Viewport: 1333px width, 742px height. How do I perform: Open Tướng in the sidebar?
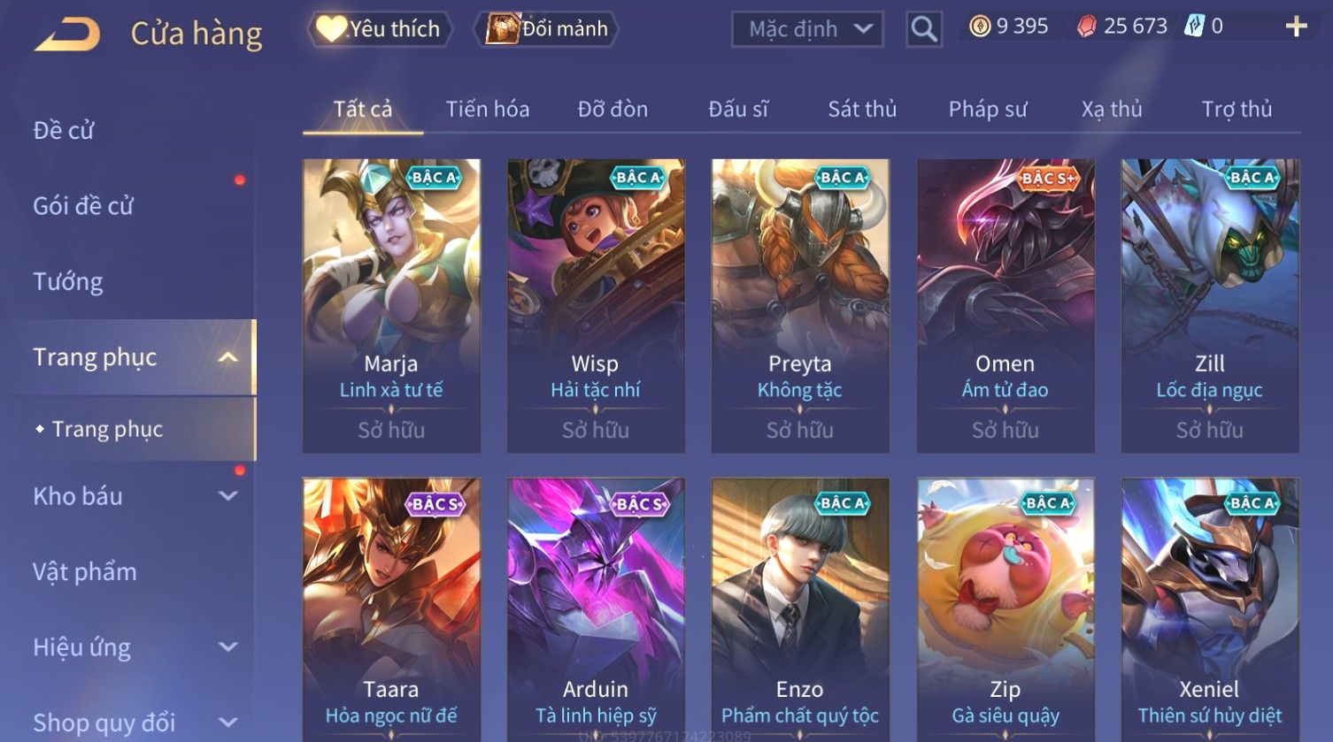click(68, 281)
